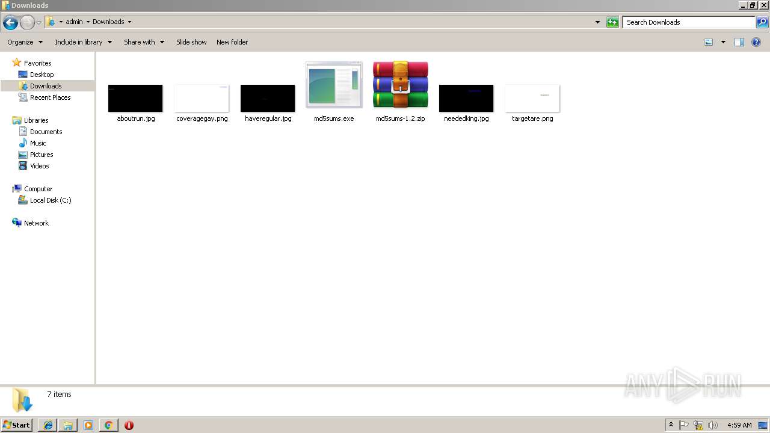Screen dimensions: 770x433
Task: Select aboutrun.jpg thumbnail
Action: click(x=135, y=98)
